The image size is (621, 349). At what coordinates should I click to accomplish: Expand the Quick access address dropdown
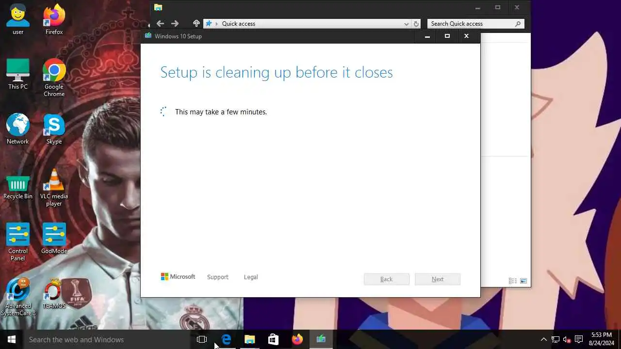coord(406,24)
